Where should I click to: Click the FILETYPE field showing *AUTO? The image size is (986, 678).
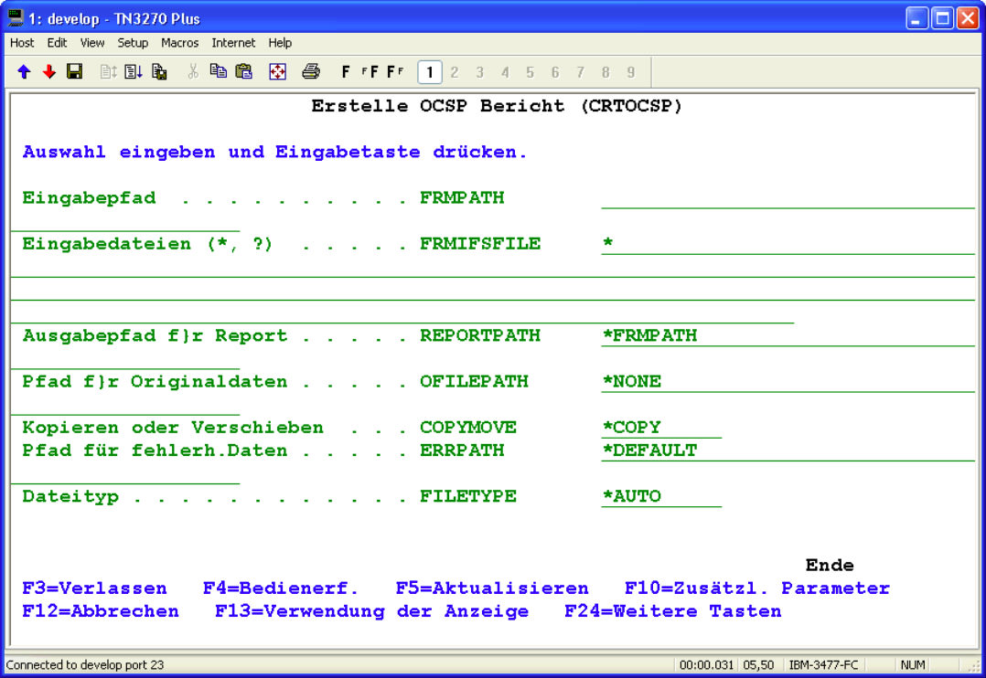coord(660,496)
